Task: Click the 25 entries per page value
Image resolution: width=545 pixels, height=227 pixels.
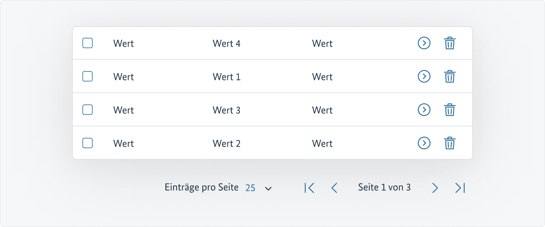Action: 250,188
